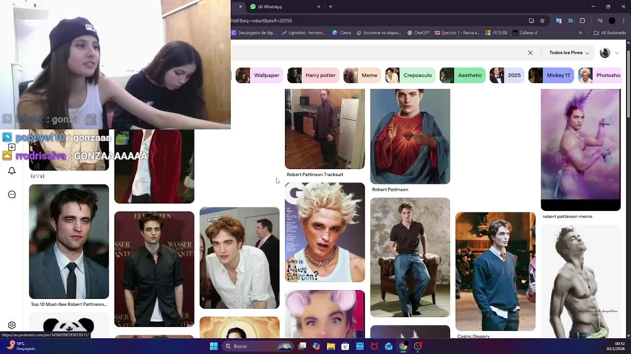Click the taskbar 'Buscar' search box
The image size is (631, 354).
[258, 346]
